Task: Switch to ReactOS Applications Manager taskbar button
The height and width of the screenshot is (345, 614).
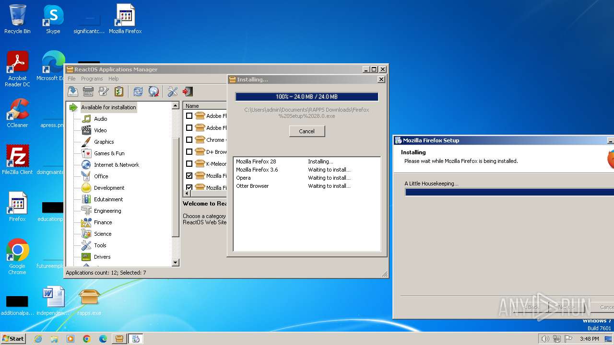Action: click(119, 339)
